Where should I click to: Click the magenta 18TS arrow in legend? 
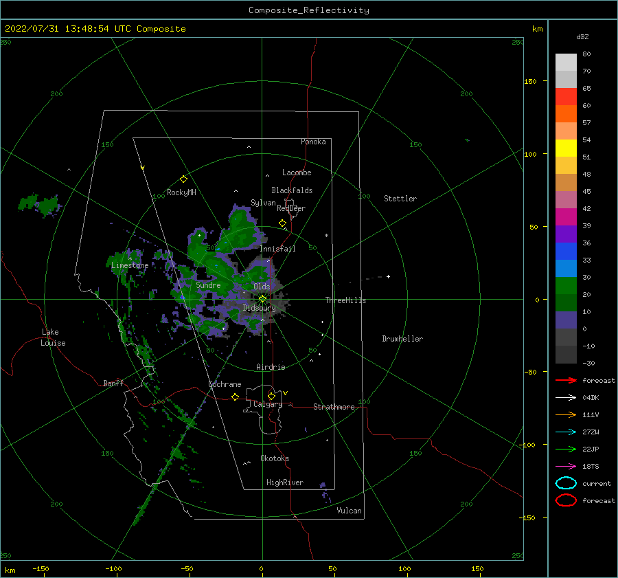coord(566,467)
